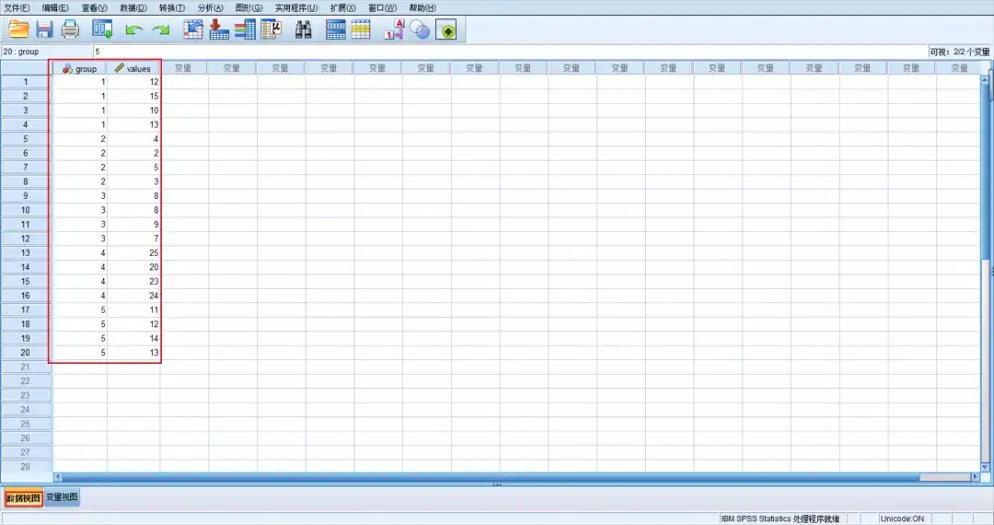Run descriptive statistics via the mu icon

(272, 29)
